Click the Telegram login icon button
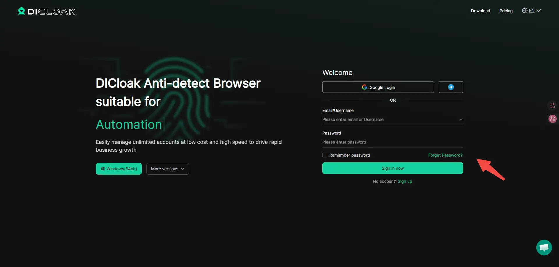 coord(451,87)
